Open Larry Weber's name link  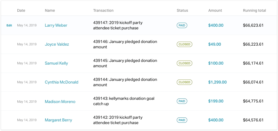point(56,25)
